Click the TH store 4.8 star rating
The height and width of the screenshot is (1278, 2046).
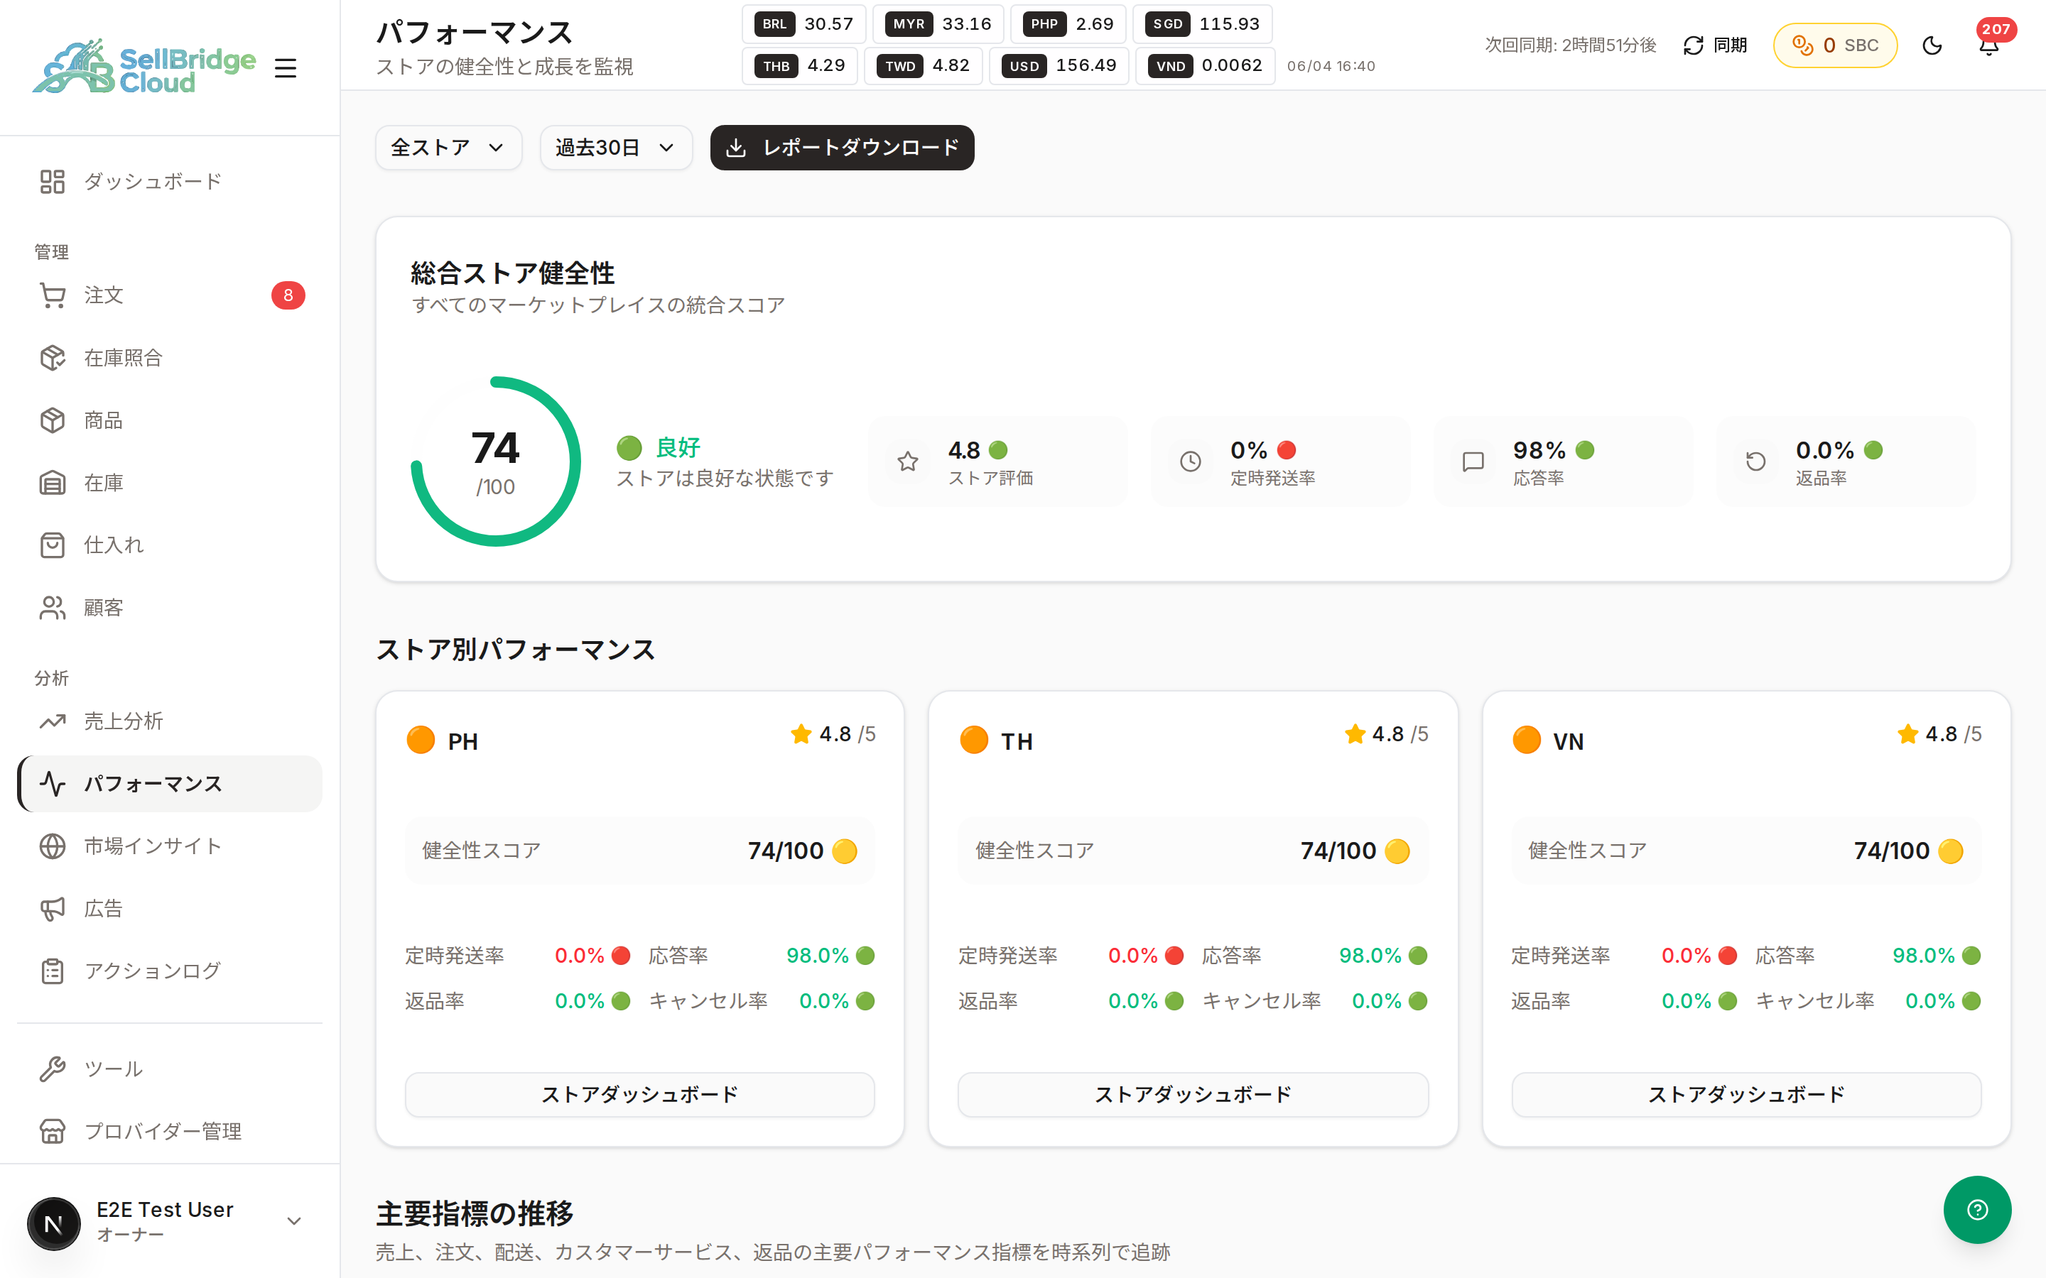[1387, 733]
